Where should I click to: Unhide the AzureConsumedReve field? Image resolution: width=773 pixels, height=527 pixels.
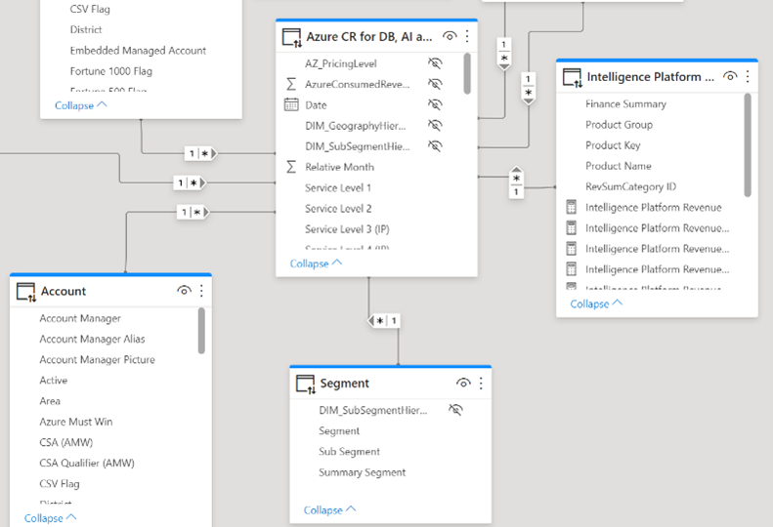[435, 84]
